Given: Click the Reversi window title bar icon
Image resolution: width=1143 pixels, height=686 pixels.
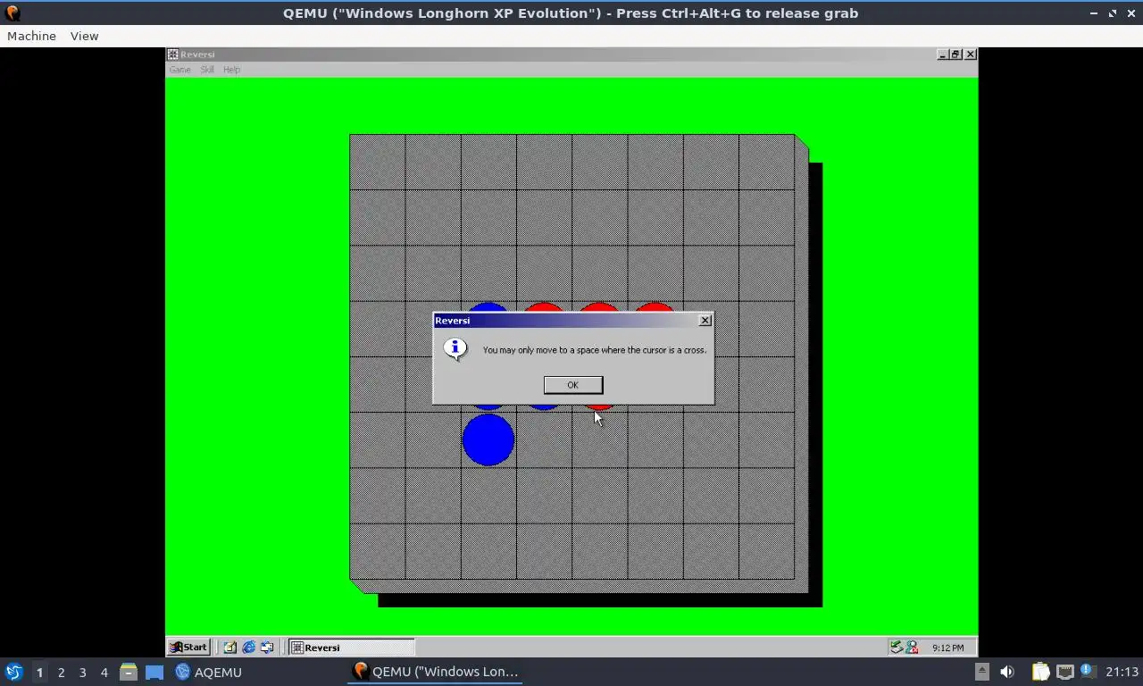Looking at the screenshot, I should (x=173, y=54).
